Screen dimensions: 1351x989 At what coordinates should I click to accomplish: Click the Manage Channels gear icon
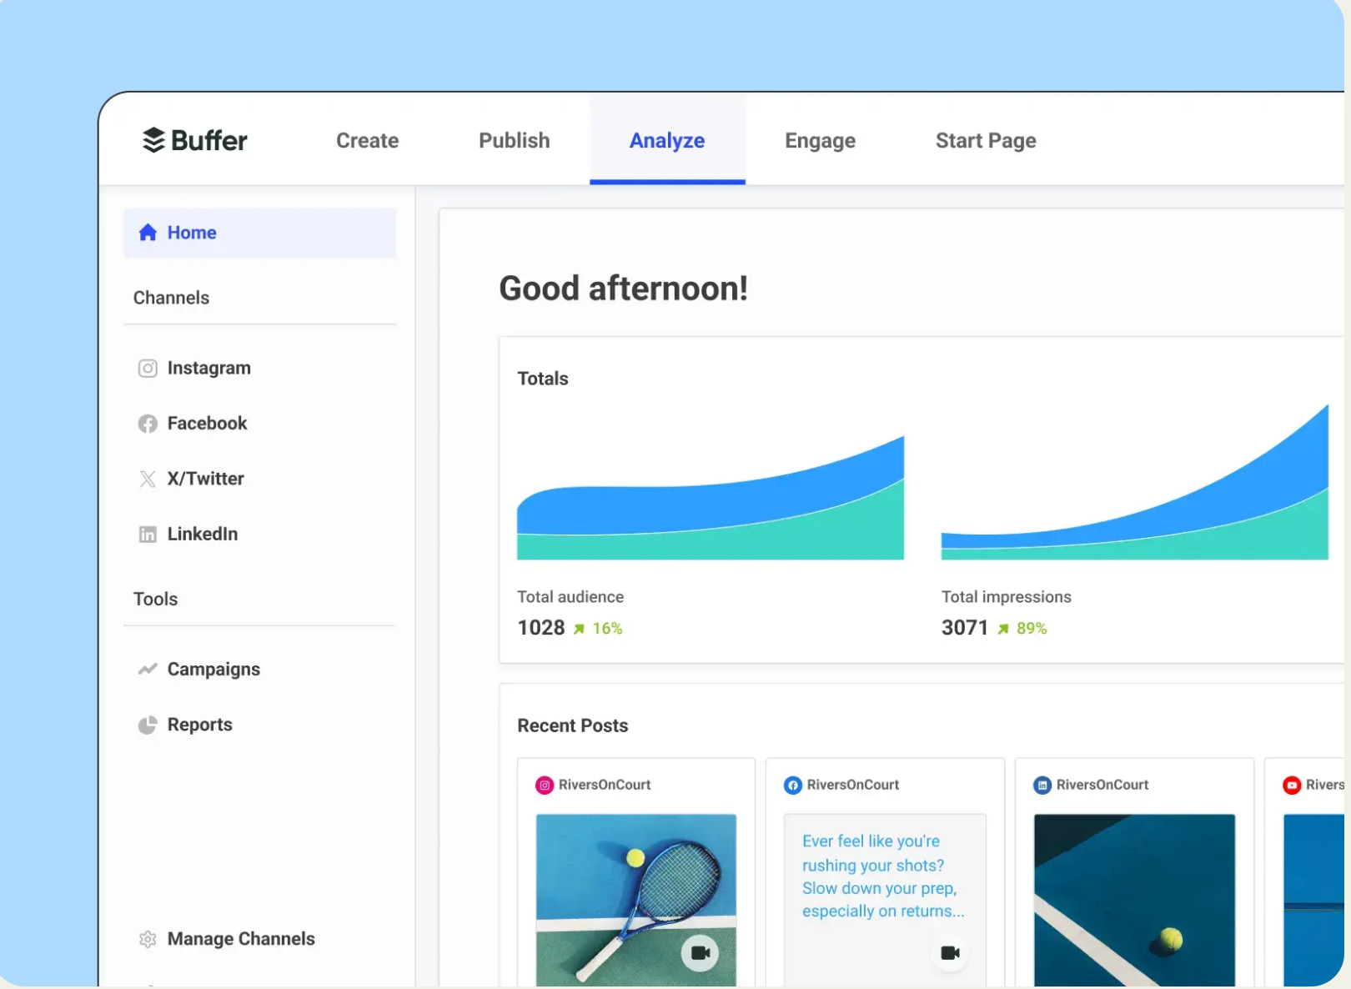pyautogui.click(x=148, y=939)
